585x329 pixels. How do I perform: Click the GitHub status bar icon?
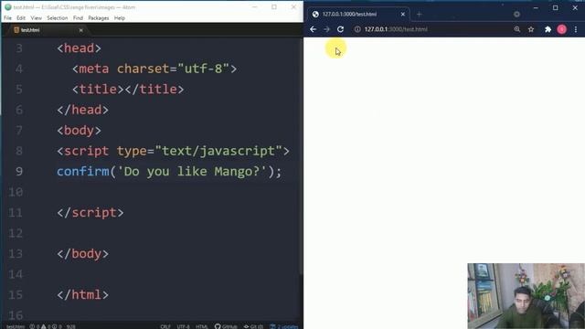pos(226,326)
